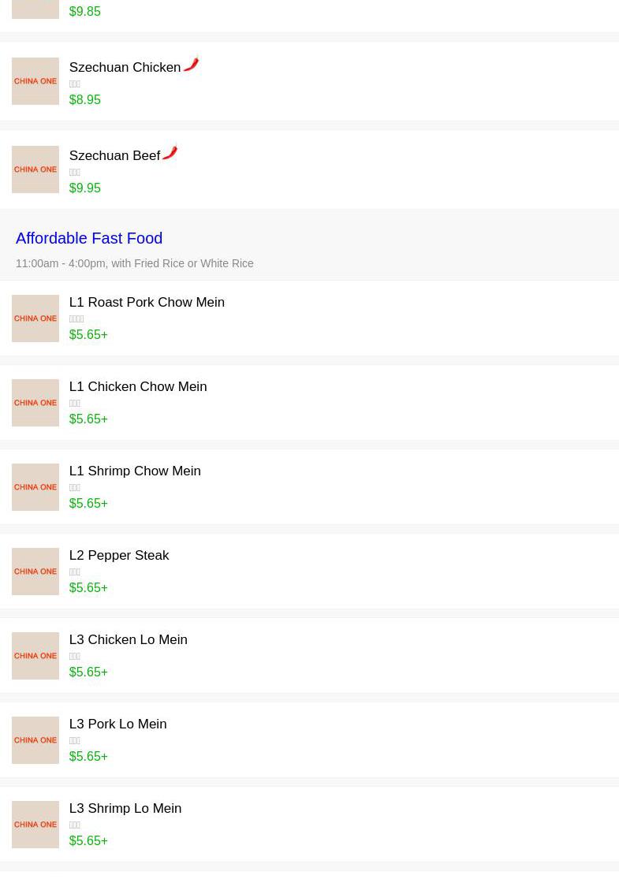Click the spicy chili icon beside Szechuan Chicken
Screen dimensions: 619x879
[192, 65]
